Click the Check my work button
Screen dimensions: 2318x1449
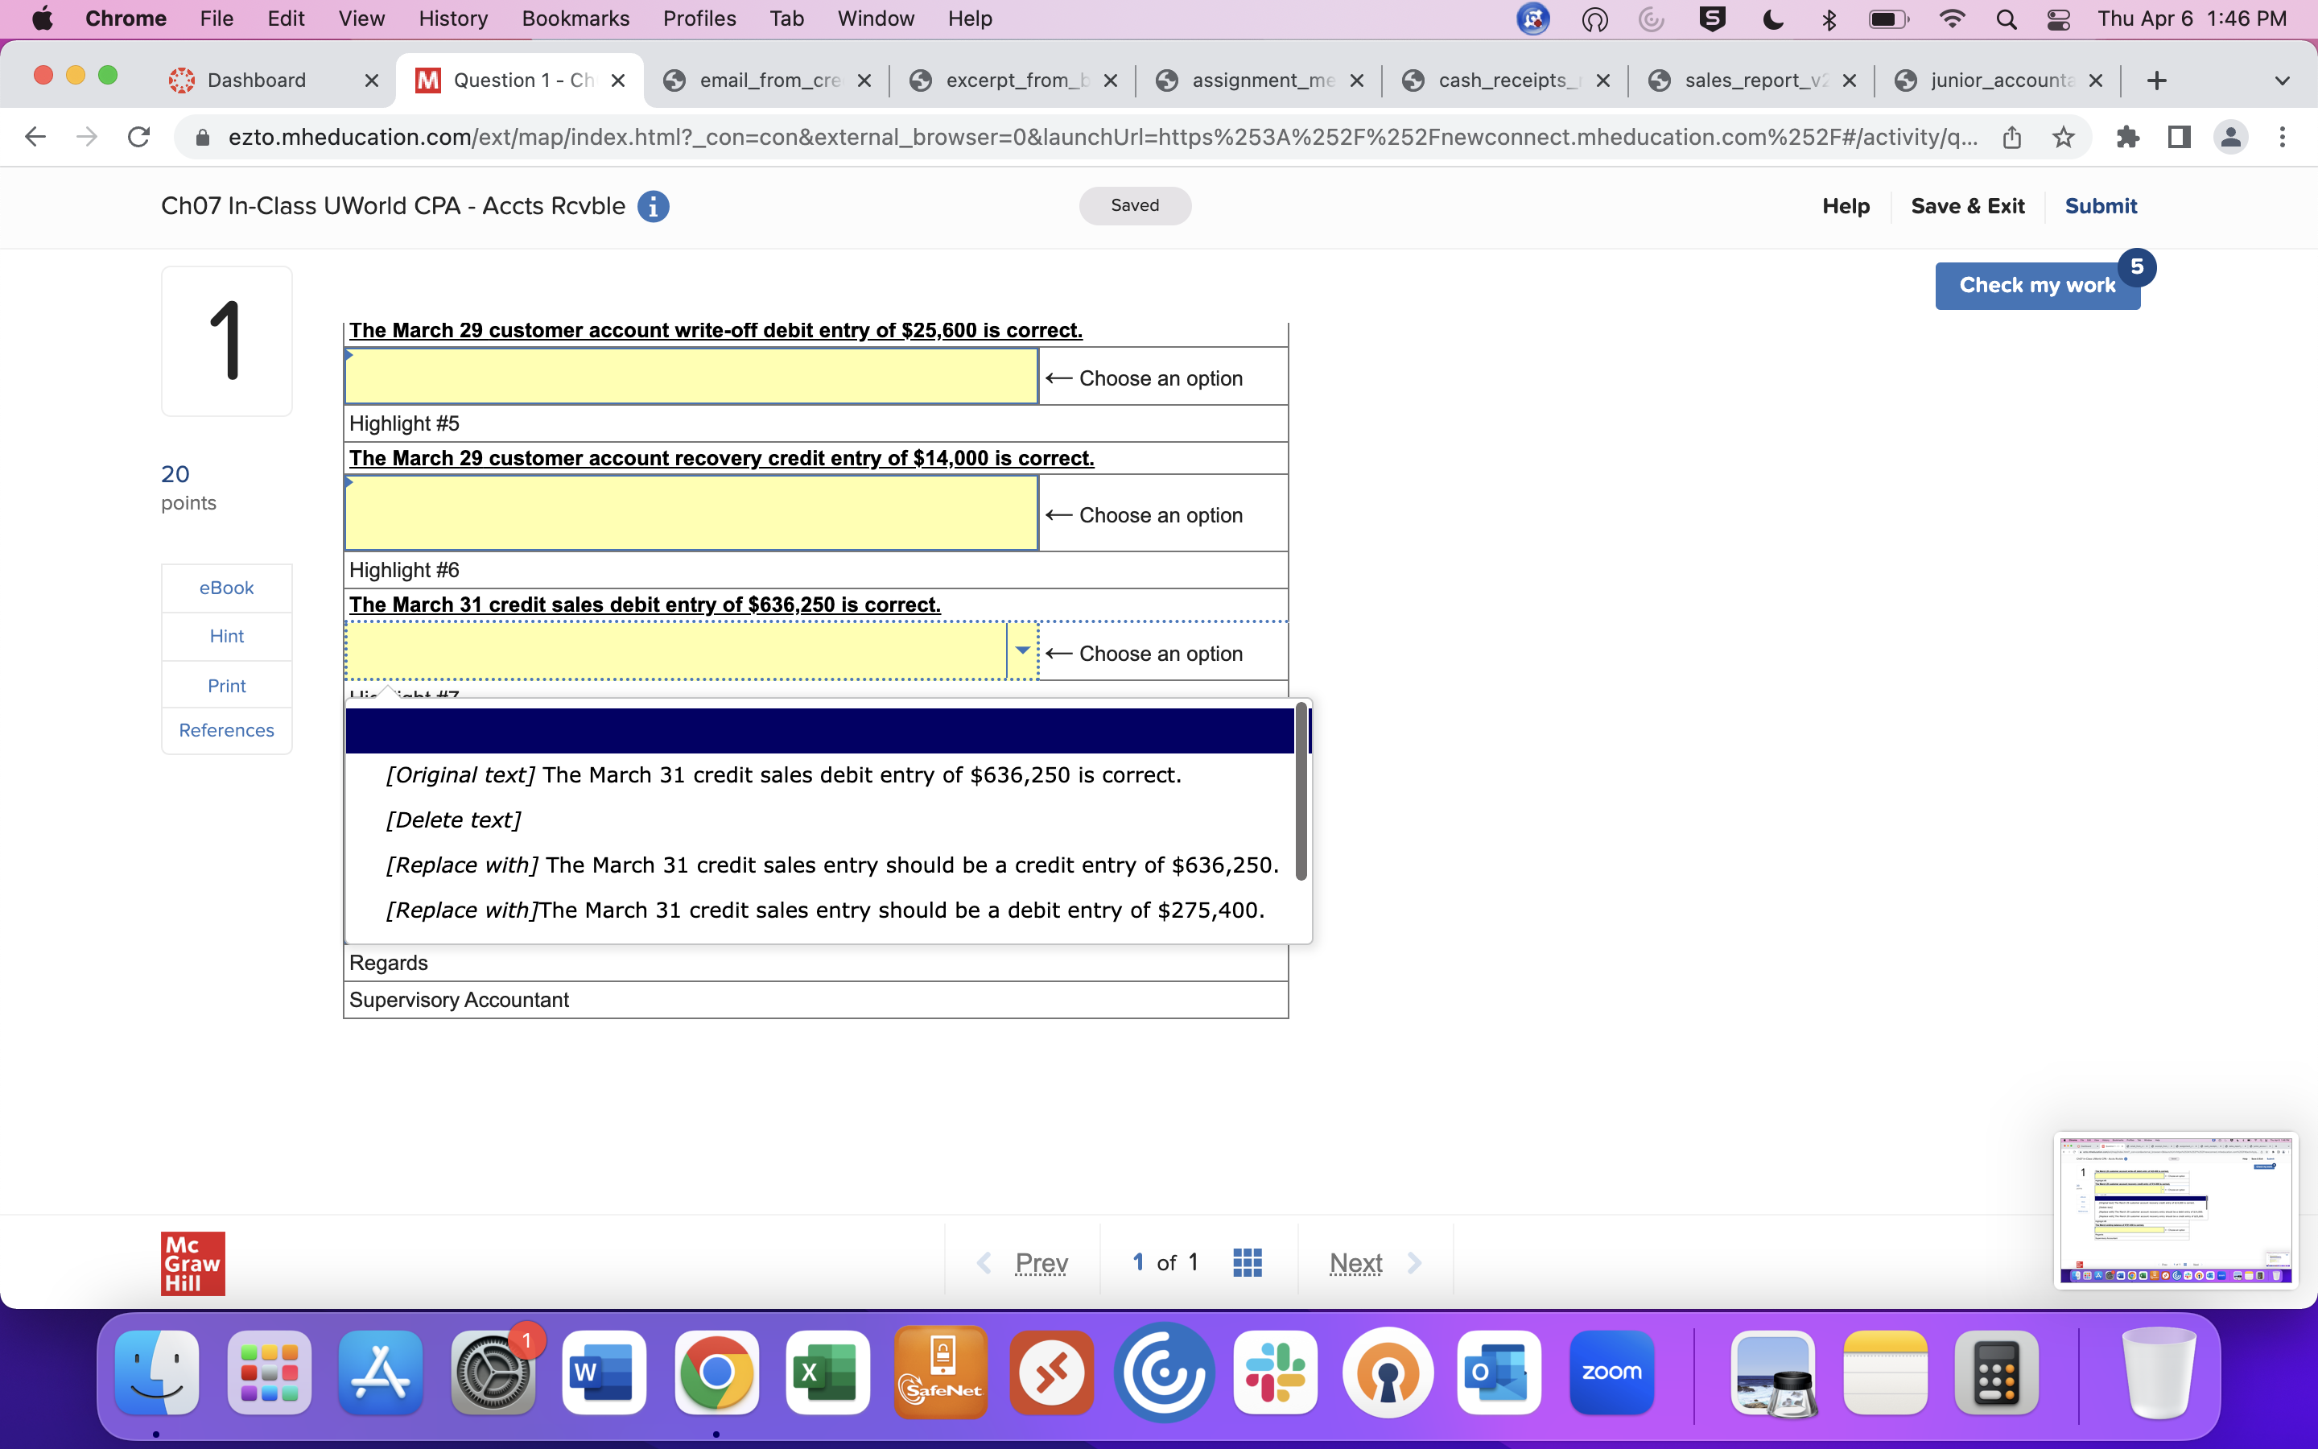[x=2037, y=285]
